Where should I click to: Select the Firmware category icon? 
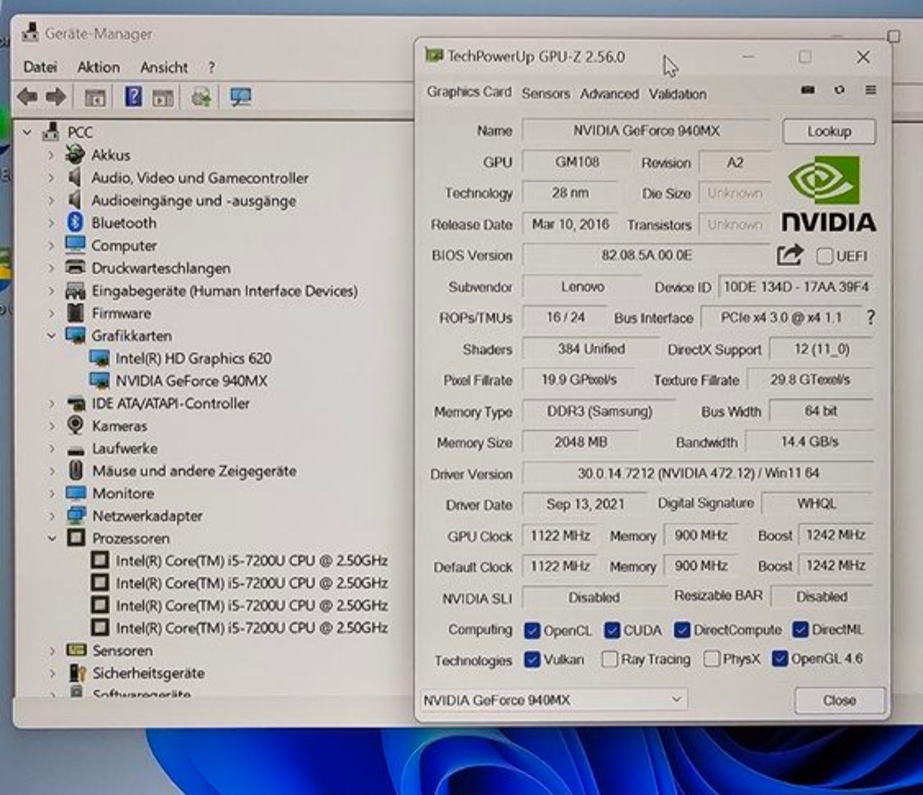pos(76,313)
